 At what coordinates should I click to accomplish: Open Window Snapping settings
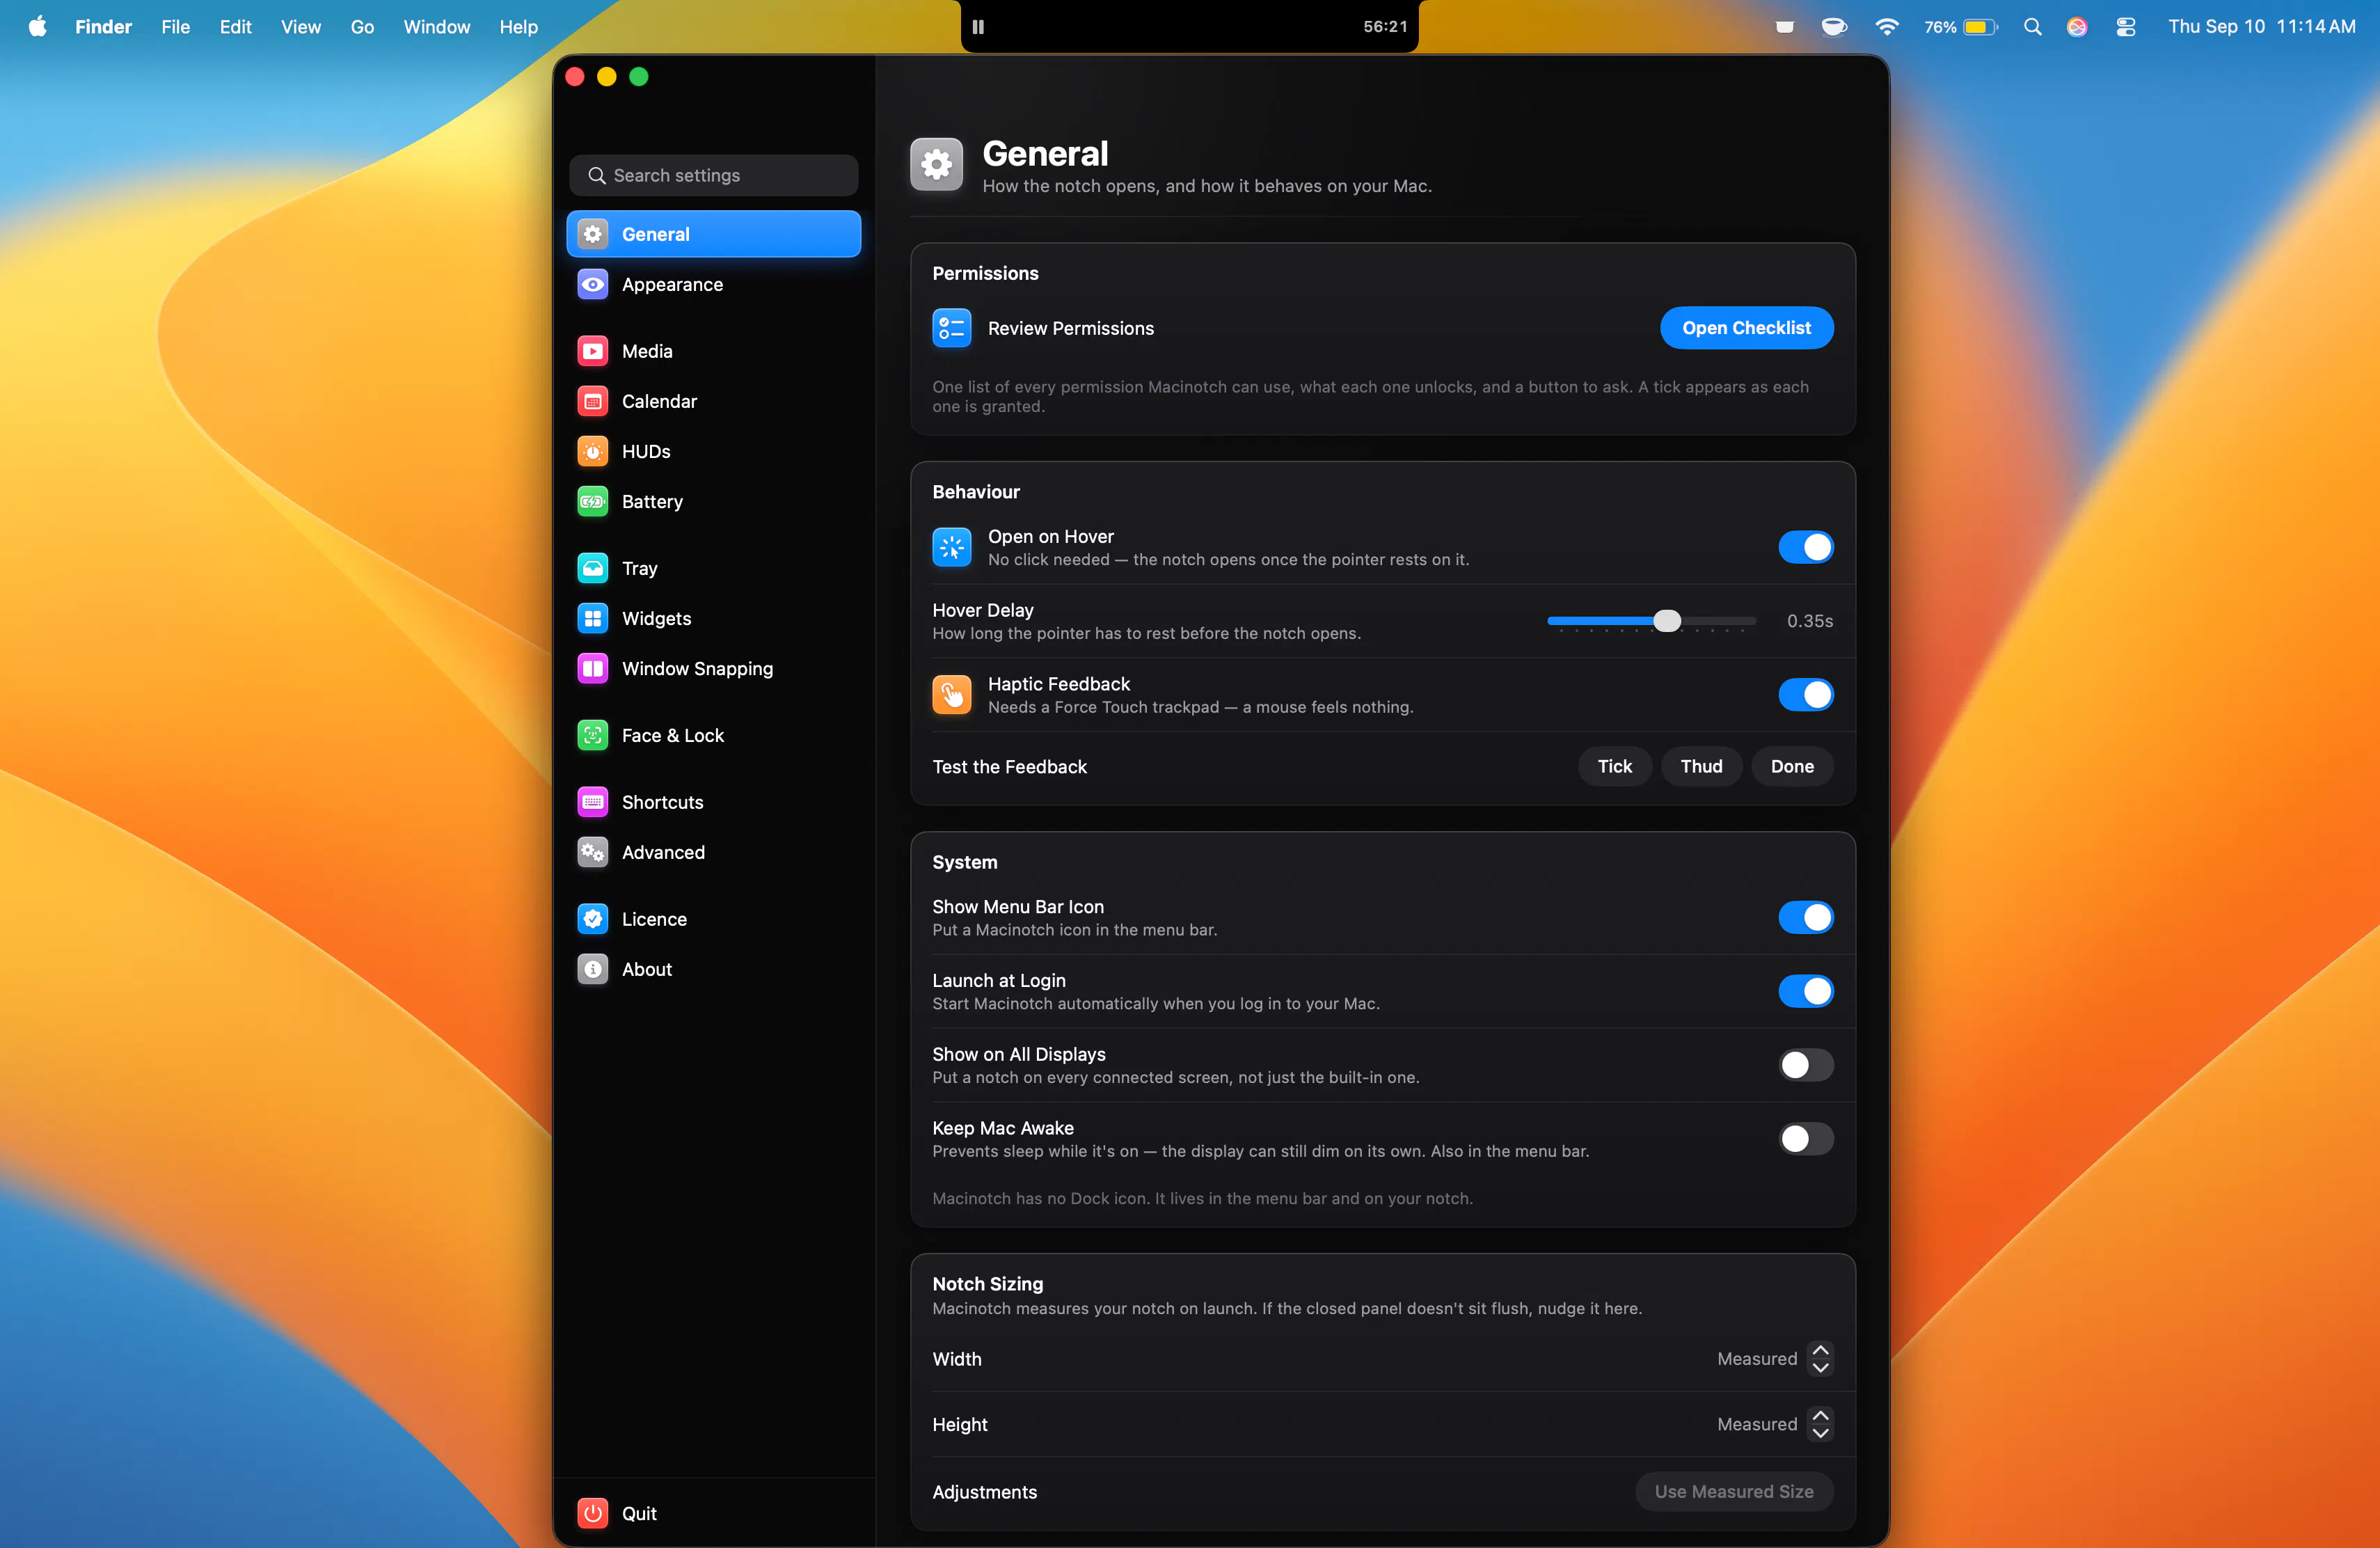click(x=713, y=668)
